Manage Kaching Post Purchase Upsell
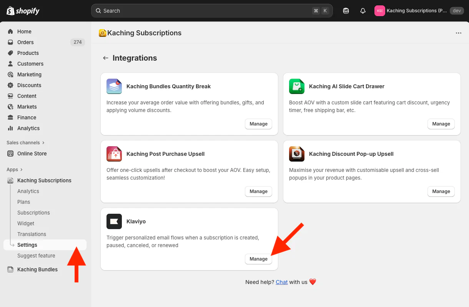Image resolution: width=469 pixels, height=307 pixels. [258, 191]
